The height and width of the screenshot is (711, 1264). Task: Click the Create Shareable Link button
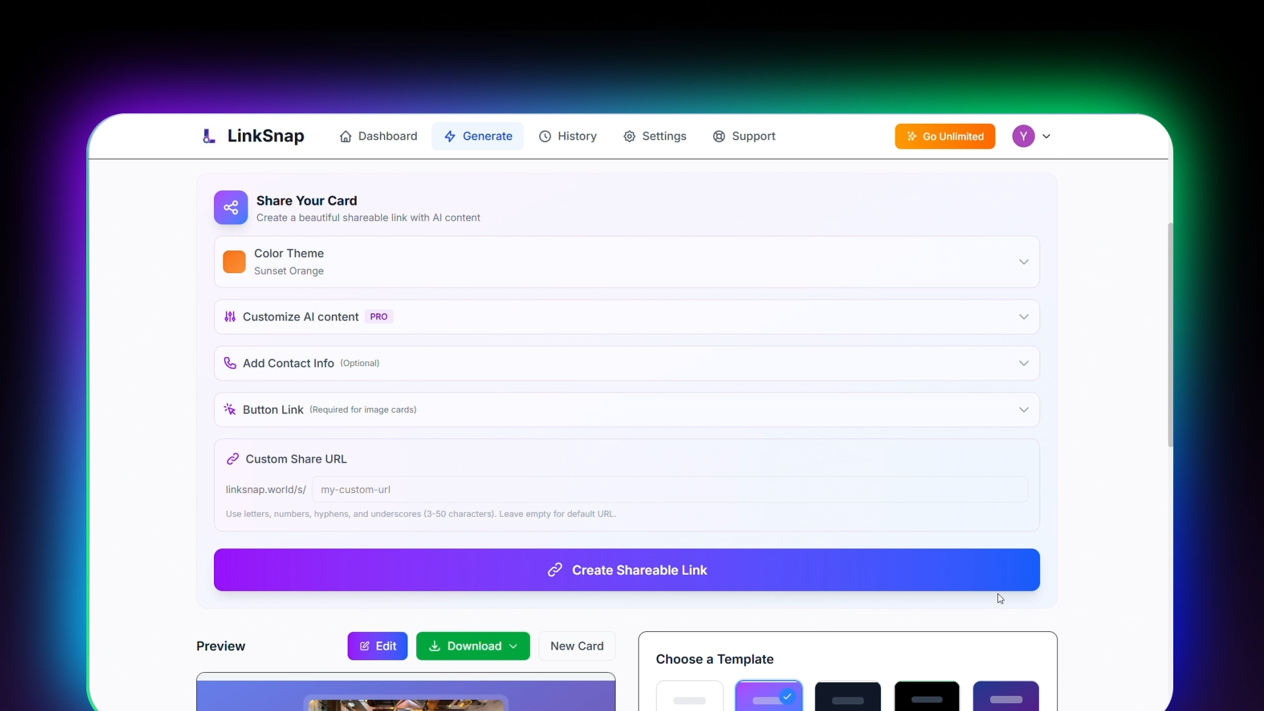626,570
